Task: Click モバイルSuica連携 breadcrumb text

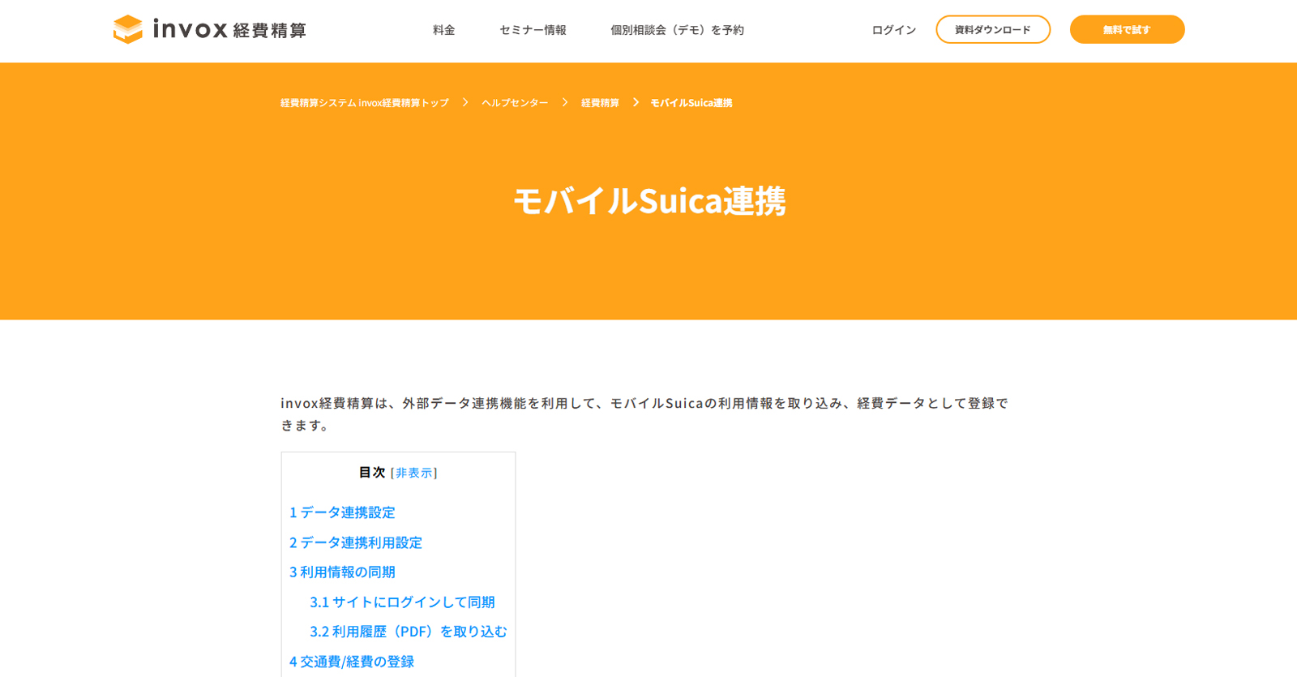Action: (x=691, y=103)
